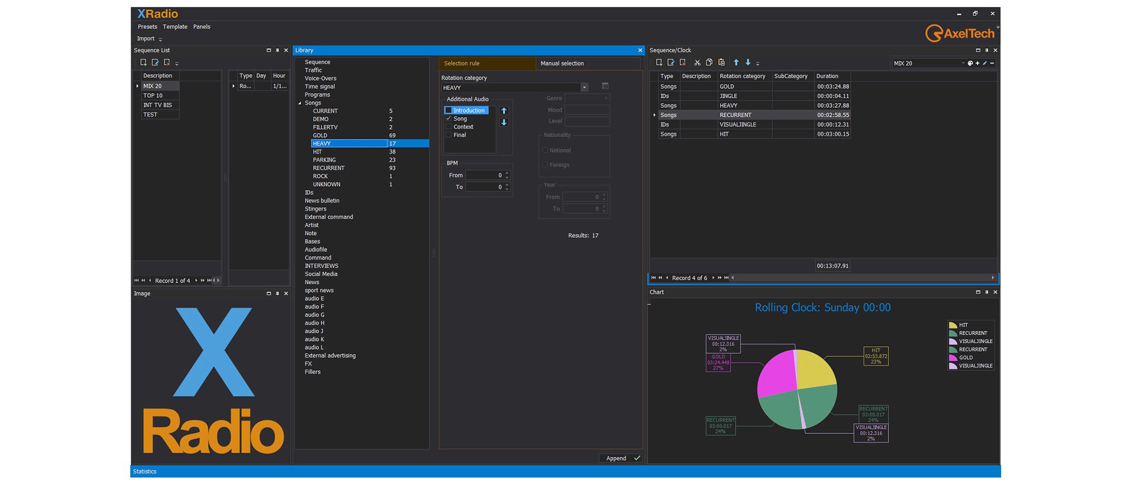Open the Rotation category HEAVY dropdown

coord(584,88)
